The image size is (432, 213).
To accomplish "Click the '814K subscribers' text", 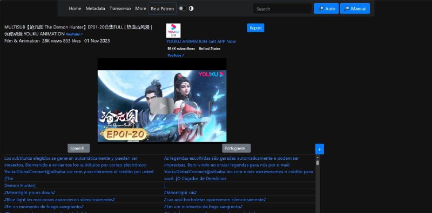I will tap(181, 48).
